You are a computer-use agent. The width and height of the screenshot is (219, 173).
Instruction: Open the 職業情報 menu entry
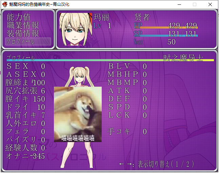coord(23,25)
